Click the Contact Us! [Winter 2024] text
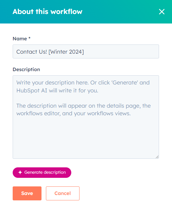Screen dimensions: 172x208 pos(50,52)
